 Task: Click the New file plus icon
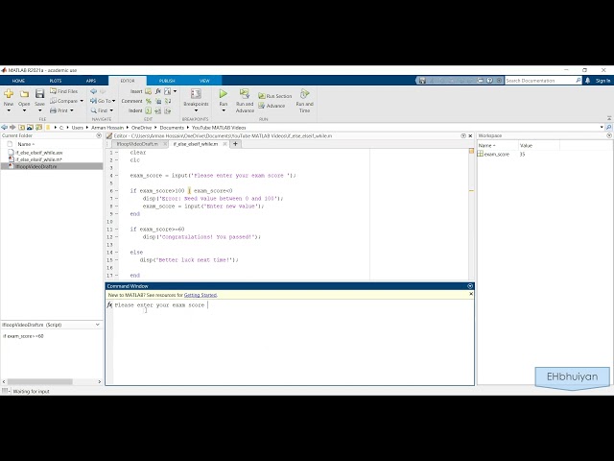pos(9,94)
